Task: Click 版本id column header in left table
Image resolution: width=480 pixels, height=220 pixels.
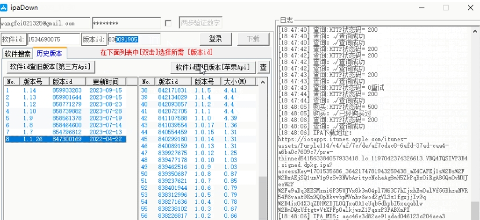Action: coord(67,82)
